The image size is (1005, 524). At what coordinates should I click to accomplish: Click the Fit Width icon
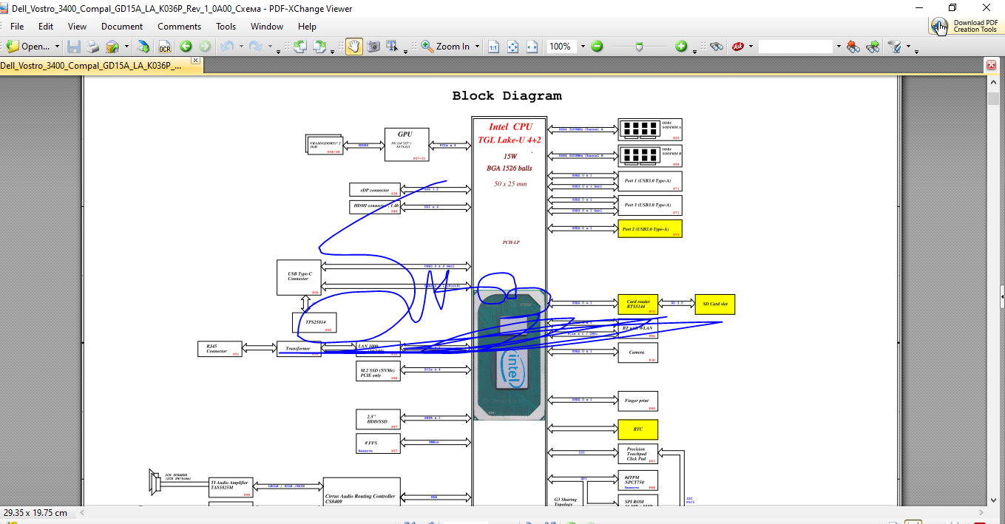point(532,47)
